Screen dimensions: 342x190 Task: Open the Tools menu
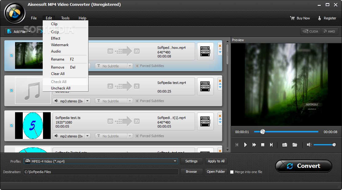[65, 18]
